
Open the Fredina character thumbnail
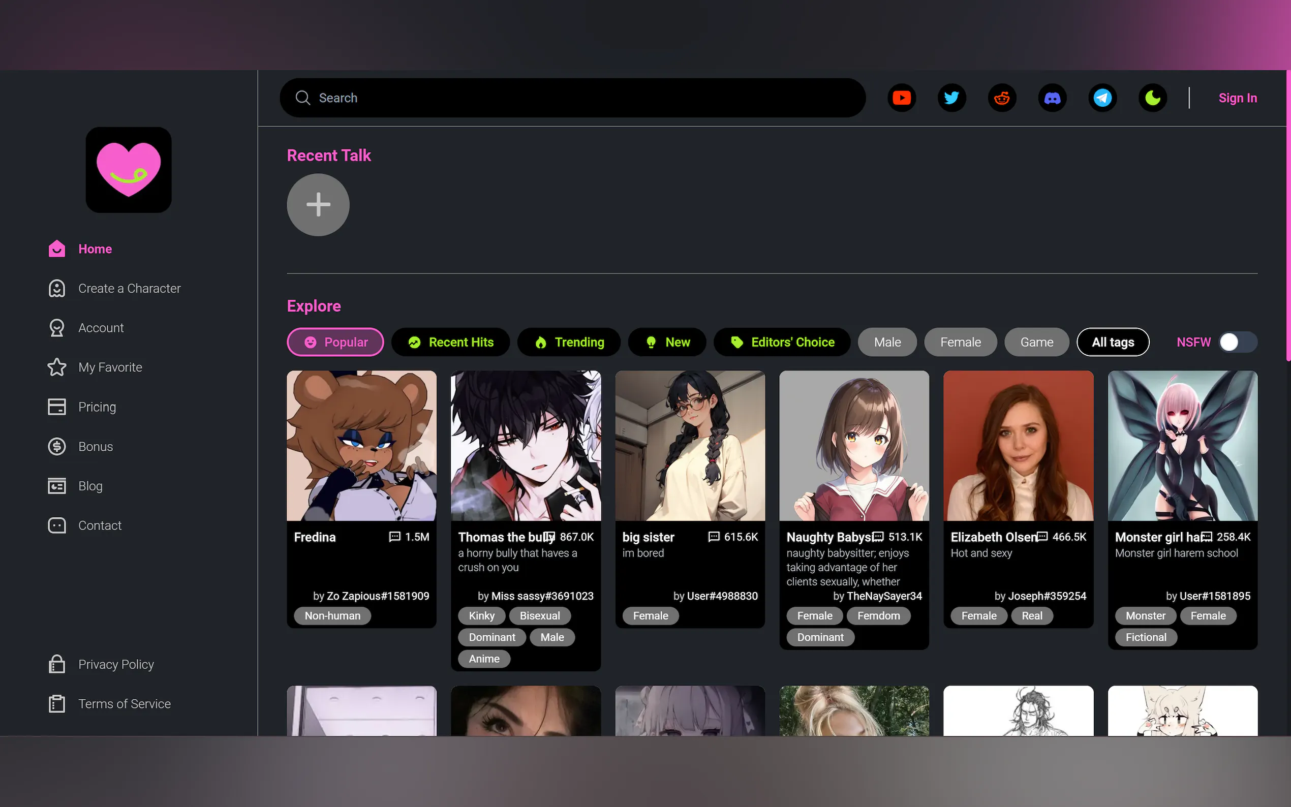[361, 446]
